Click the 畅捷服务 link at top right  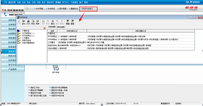(196, 2)
